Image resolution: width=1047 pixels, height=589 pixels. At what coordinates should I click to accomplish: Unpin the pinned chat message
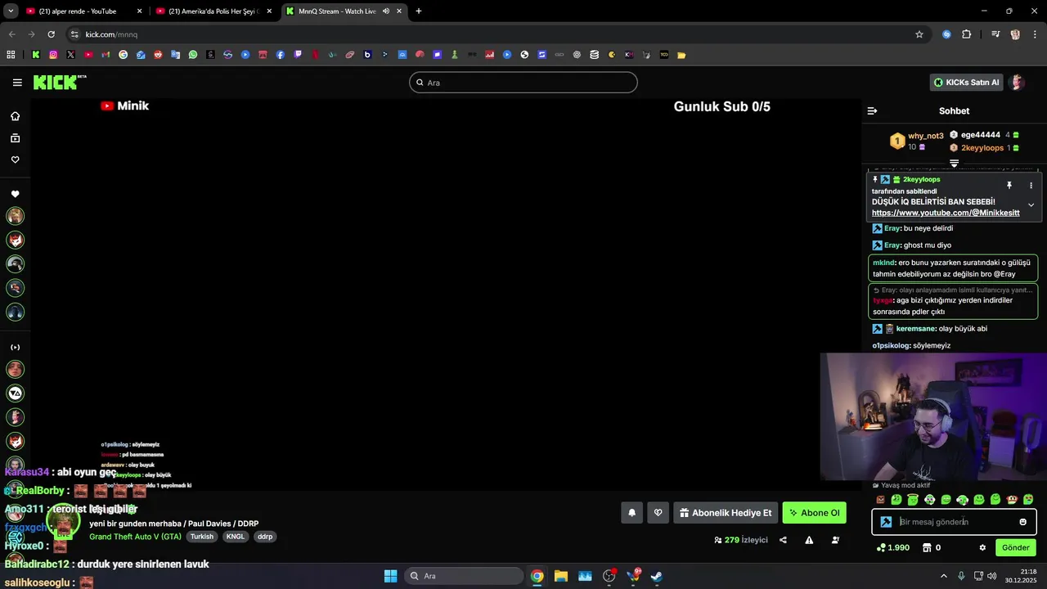click(x=1009, y=186)
